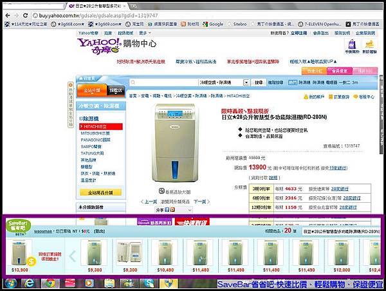
Task: Open the Google bookmark
Action: (213, 24)
